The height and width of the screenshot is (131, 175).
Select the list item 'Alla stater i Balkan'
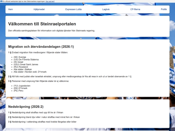pos(23,69)
